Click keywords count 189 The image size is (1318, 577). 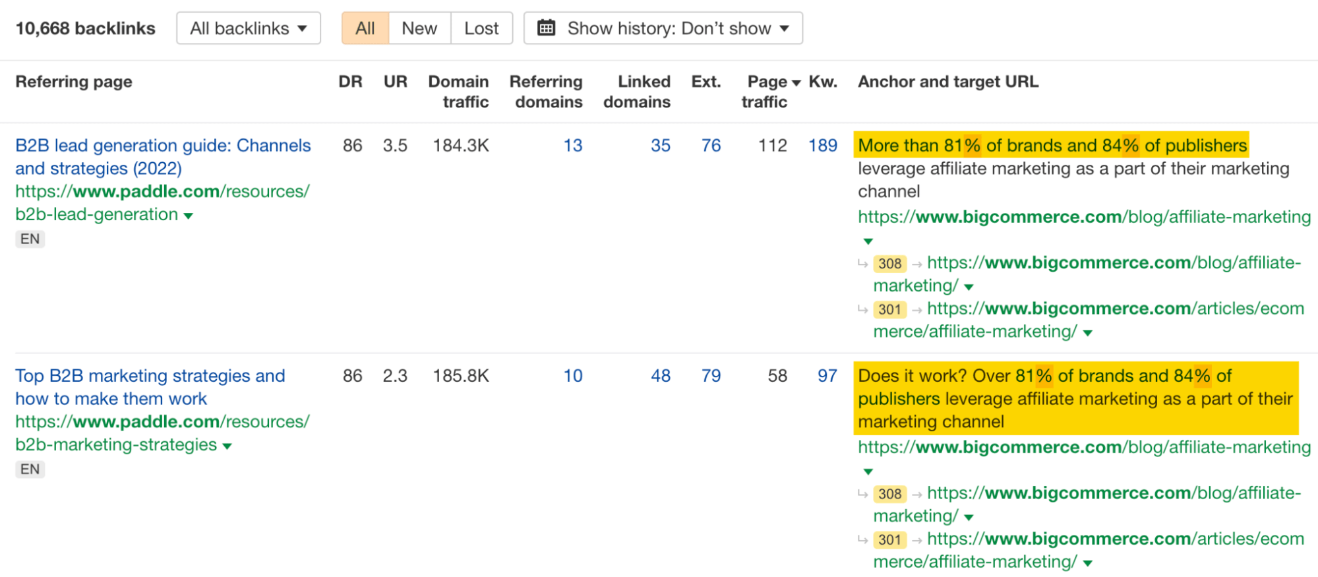click(x=822, y=146)
